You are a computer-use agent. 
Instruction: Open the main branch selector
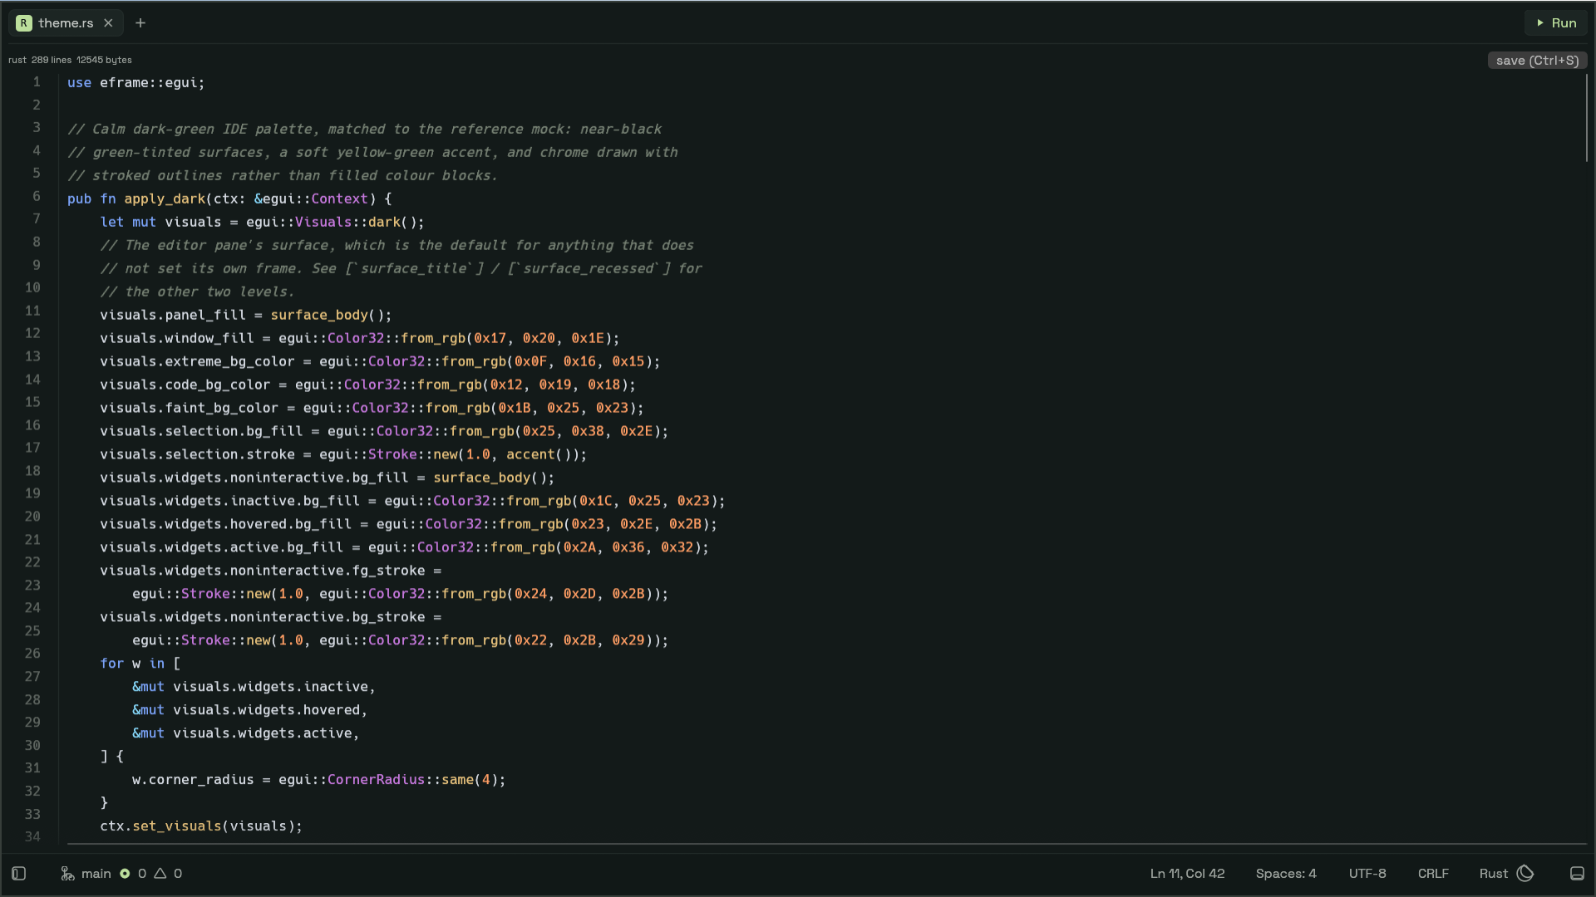point(86,873)
